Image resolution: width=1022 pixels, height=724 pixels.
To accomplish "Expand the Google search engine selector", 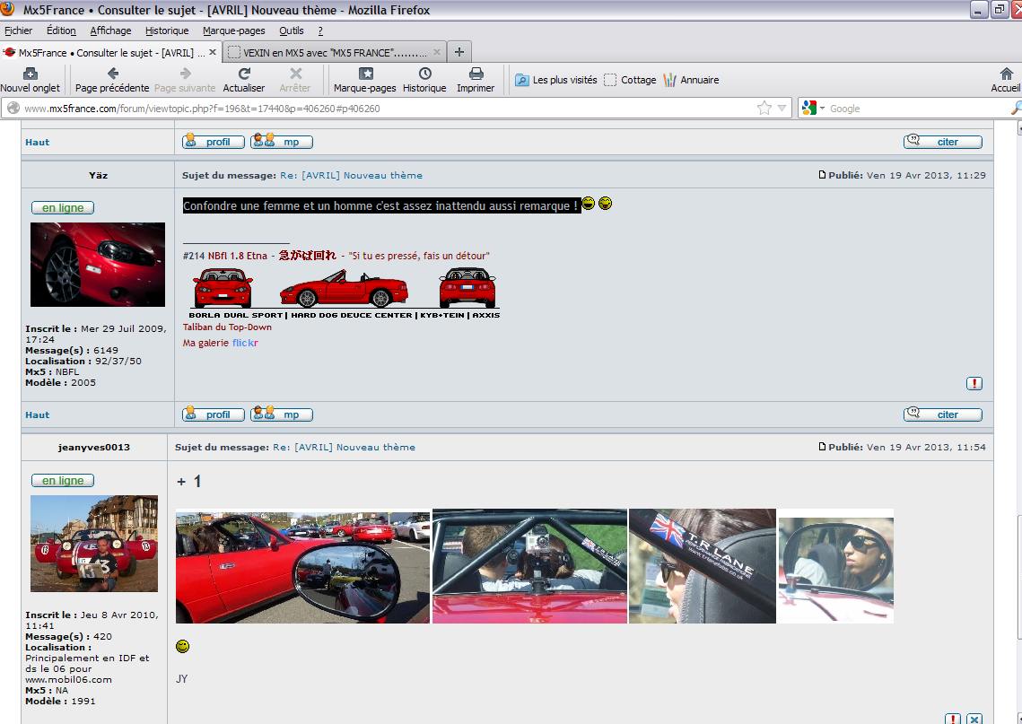I will [x=812, y=109].
